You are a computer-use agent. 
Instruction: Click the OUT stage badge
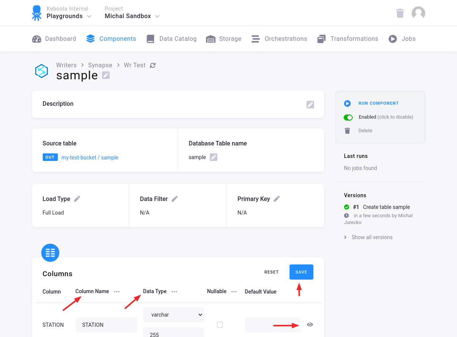[x=50, y=157]
